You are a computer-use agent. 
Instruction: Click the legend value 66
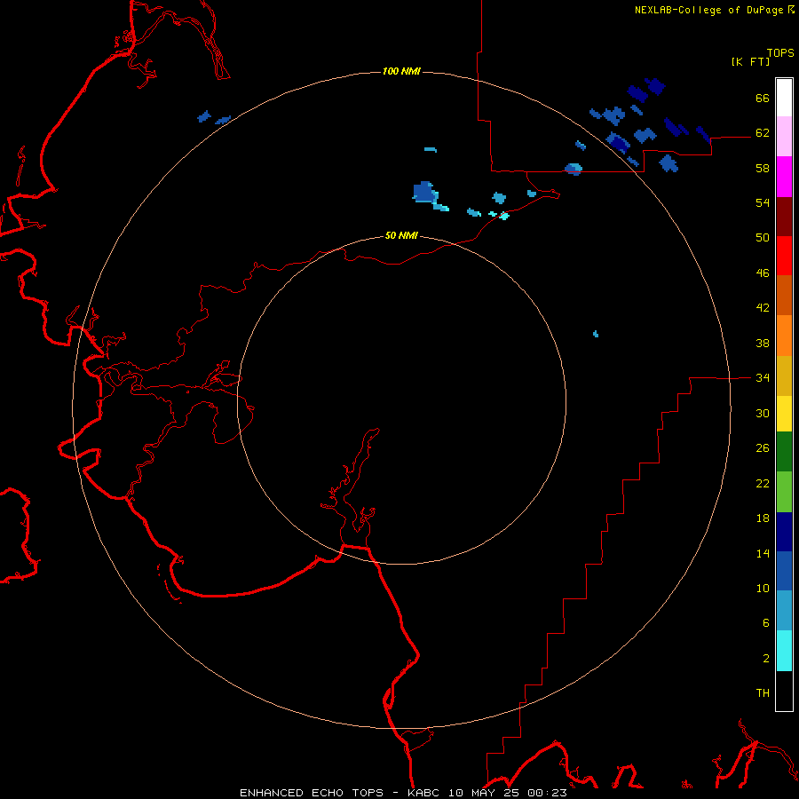pos(763,99)
